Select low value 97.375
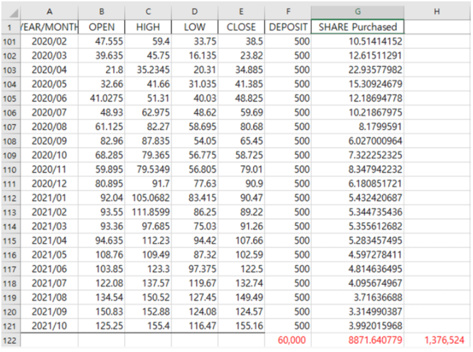 (x=194, y=269)
